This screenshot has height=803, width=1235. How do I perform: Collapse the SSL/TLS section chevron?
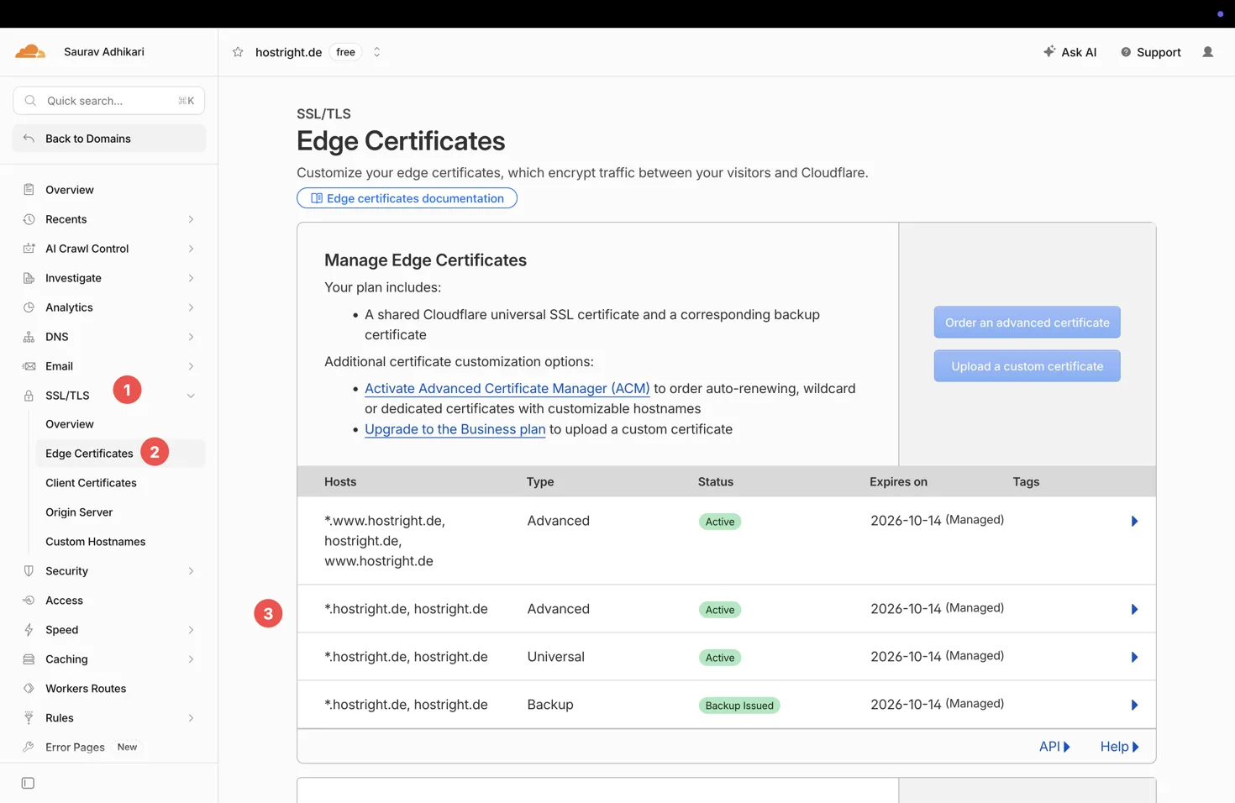point(191,396)
